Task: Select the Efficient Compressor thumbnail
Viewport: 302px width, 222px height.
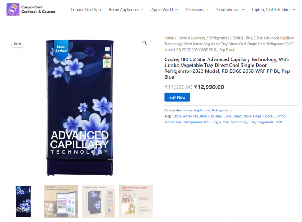Action: (x=61, y=202)
